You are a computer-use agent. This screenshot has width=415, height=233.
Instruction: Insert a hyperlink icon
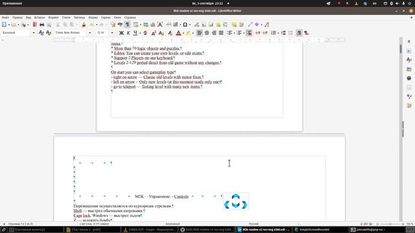point(196,25)
